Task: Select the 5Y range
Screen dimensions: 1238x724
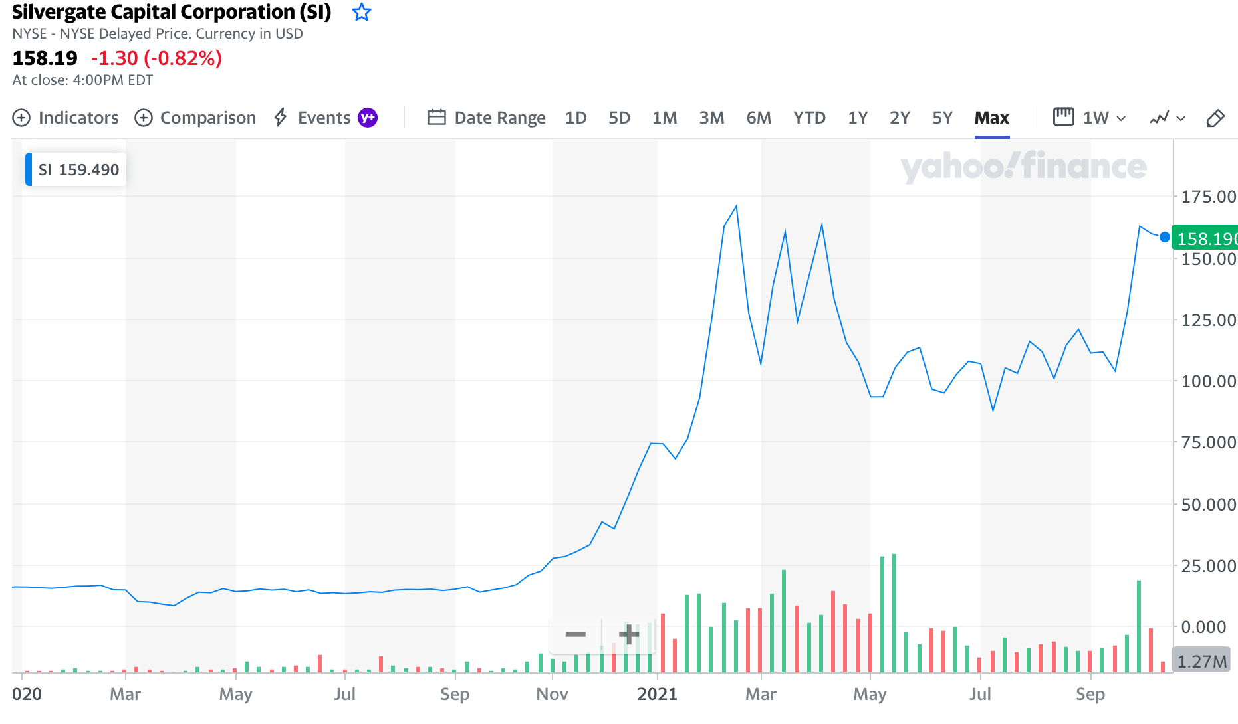Action: click(942, 118)
